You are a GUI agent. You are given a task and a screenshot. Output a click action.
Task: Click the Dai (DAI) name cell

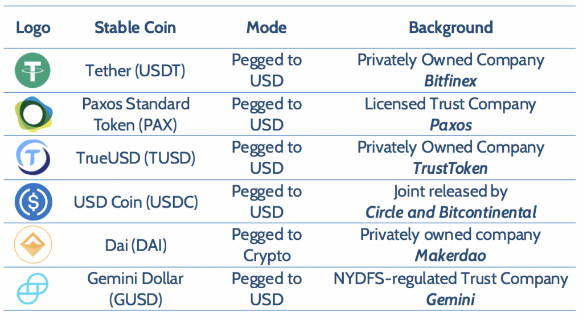tap(136, 246)
